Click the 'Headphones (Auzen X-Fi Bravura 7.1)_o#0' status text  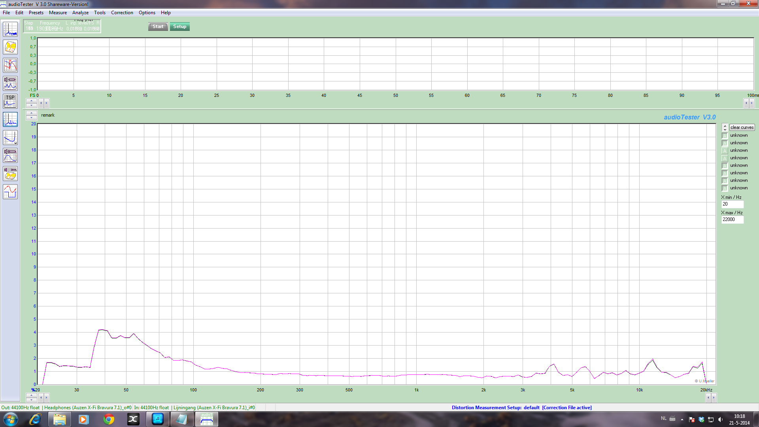coord(88,408)
